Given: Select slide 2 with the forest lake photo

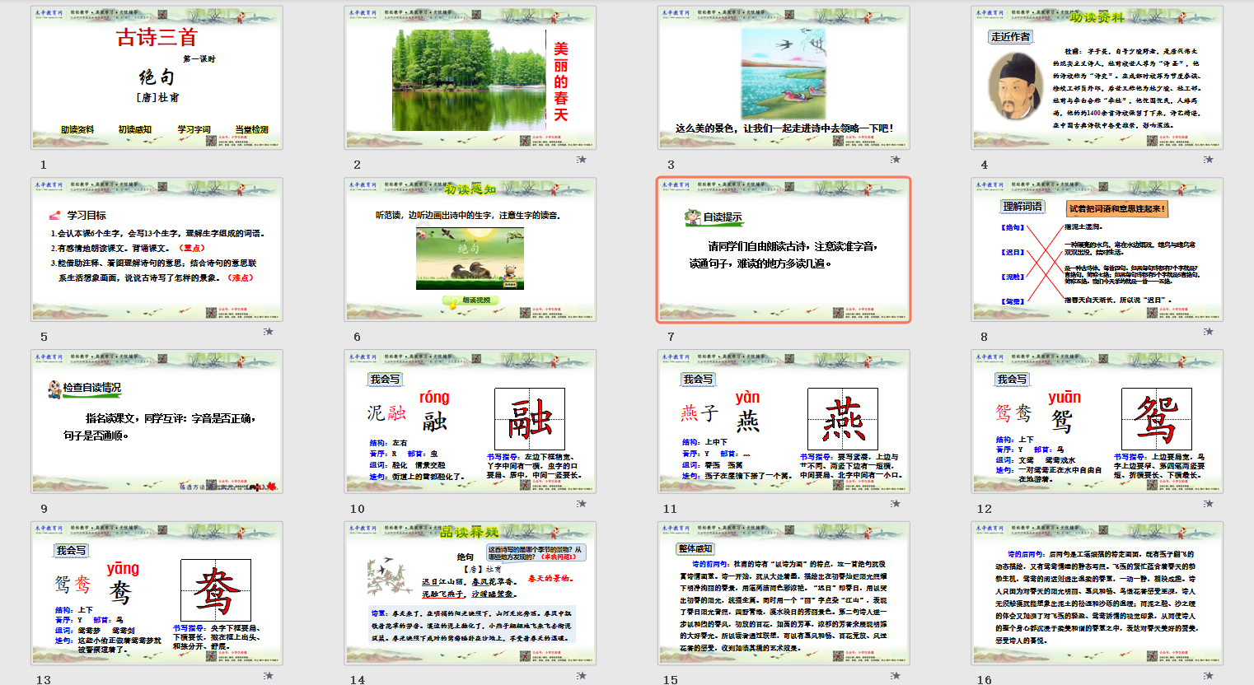Looking at the screenshot, I should point(470,77).
